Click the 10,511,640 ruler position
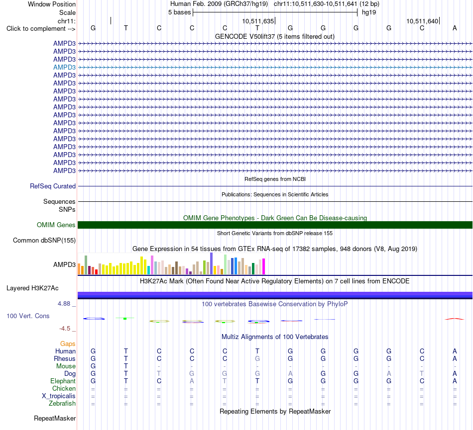Viewport: 473px width, 430px height. click(x=422, y=21)
